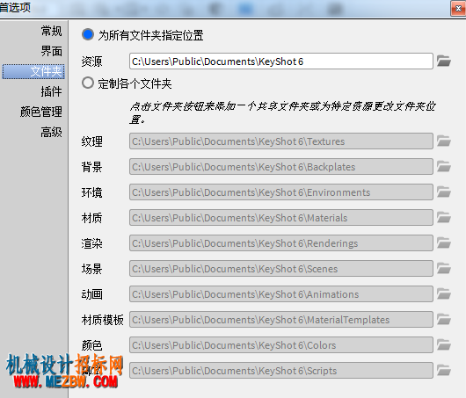Browse folder for 颜色 Colors path

tap(444, 345)
